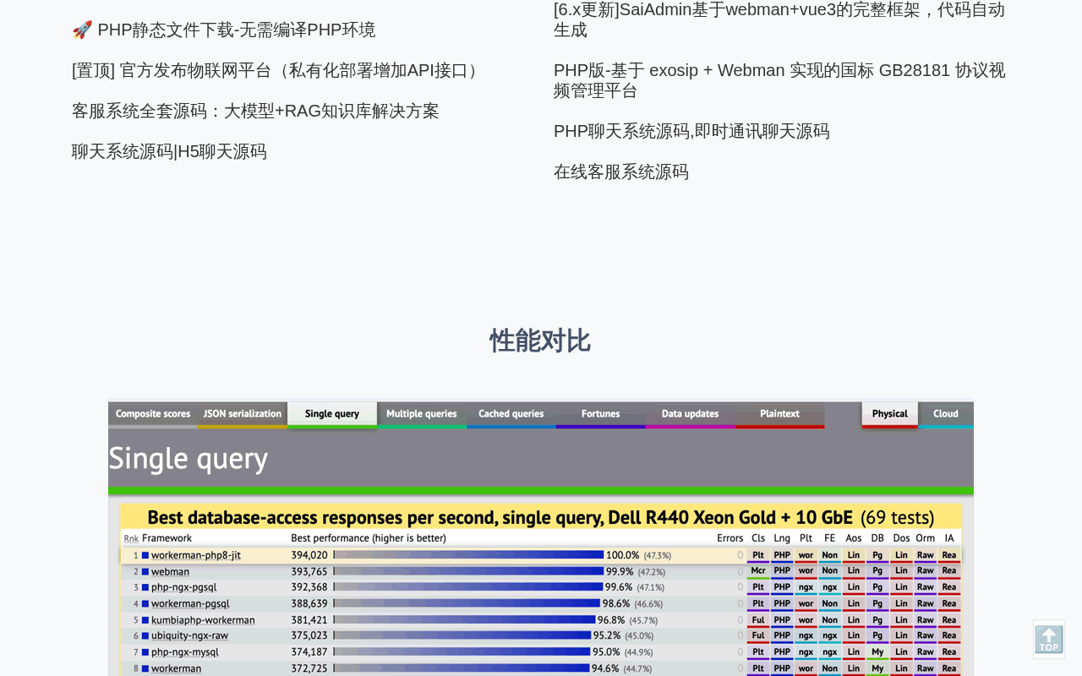This screenshot has width=1082, height=676.
Task: Open PHP聊天系统源码,即时通讯聊天源码 link
Action: [691, 131]
